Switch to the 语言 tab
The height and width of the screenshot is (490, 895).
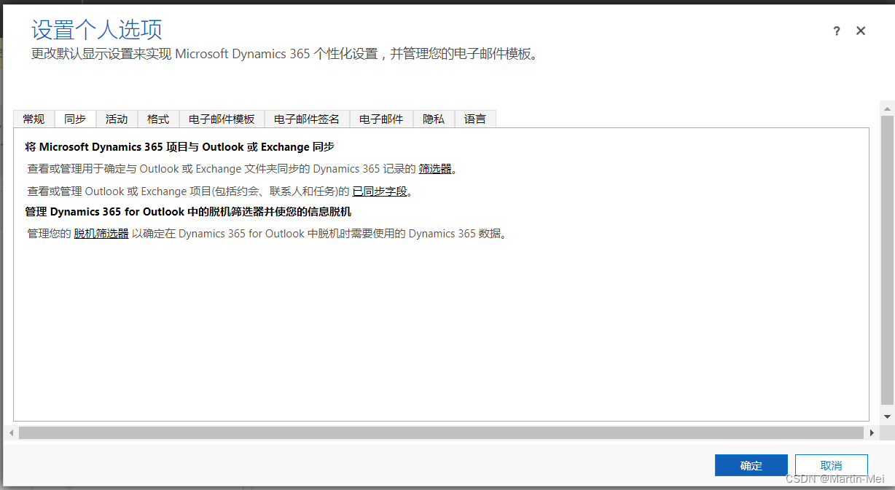pyautogui.click(x=475, y=119)
